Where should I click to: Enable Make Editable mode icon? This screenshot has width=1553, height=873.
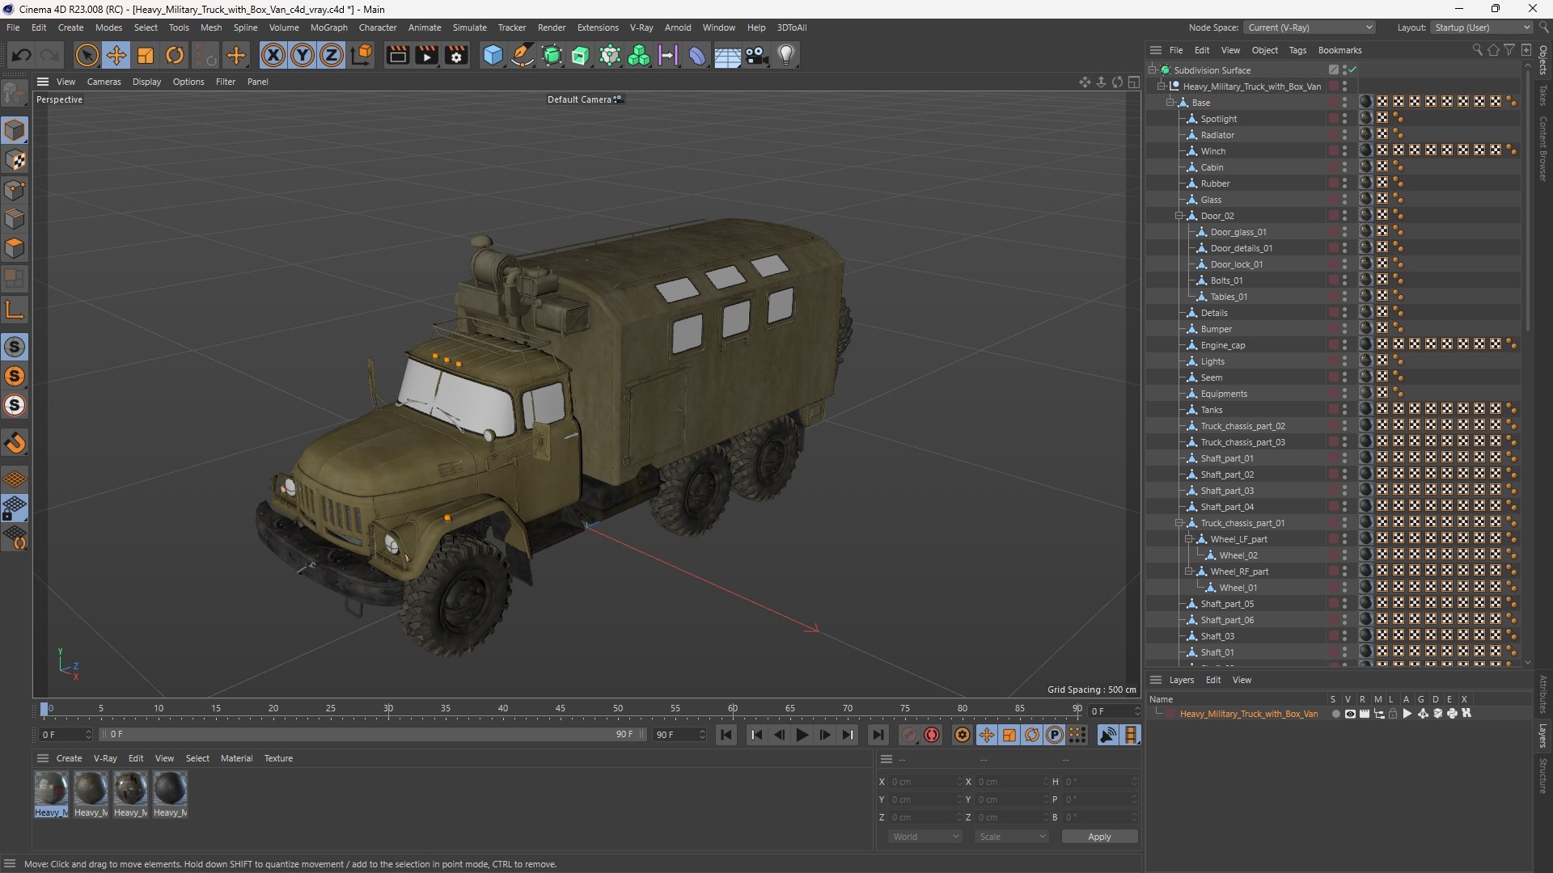(15, 95)
